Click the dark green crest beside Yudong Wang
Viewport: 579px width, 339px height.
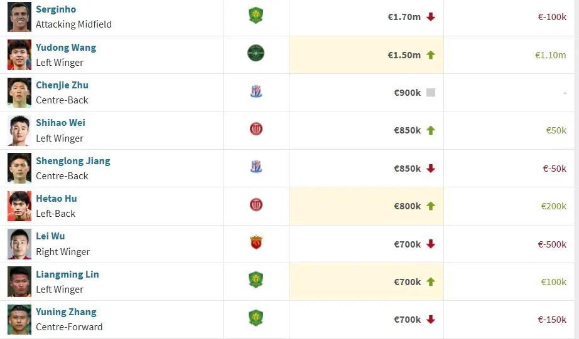click(x=256, y=53)
